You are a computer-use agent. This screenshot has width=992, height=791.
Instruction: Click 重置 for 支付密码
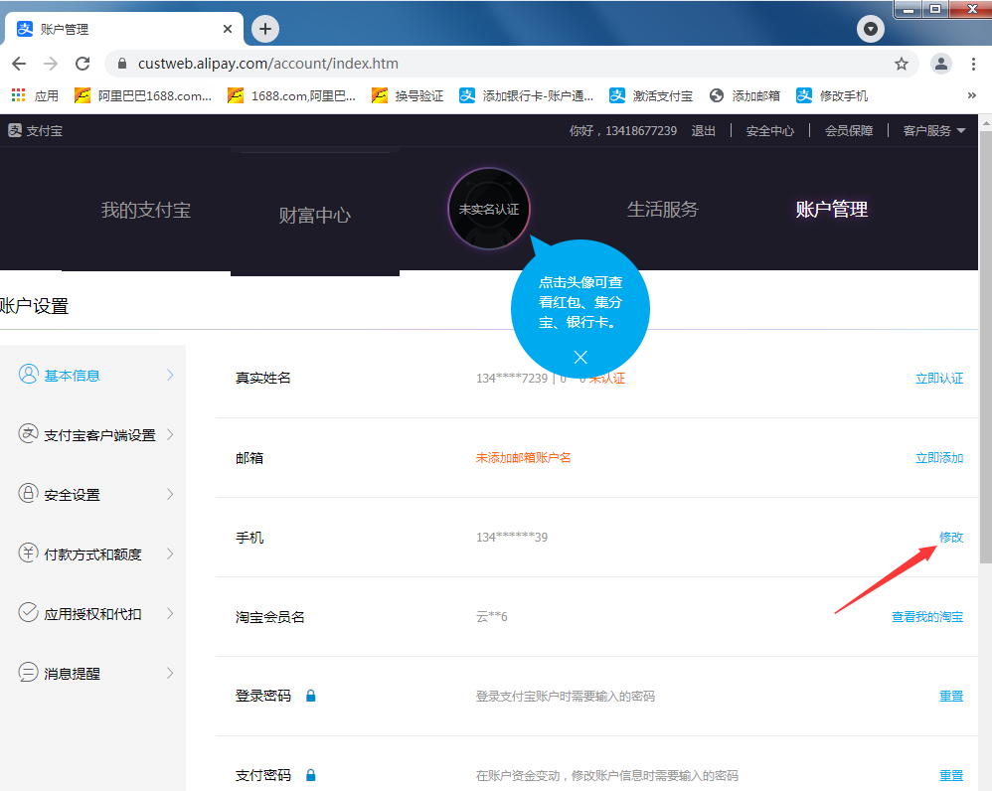coord(951,775)
